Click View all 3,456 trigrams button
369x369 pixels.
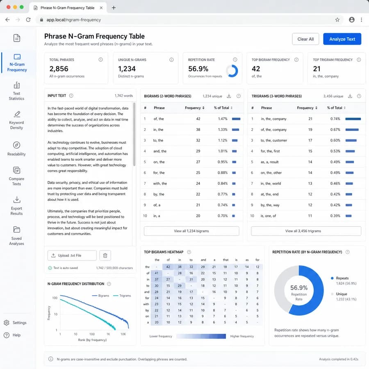[x=306, y=231]
